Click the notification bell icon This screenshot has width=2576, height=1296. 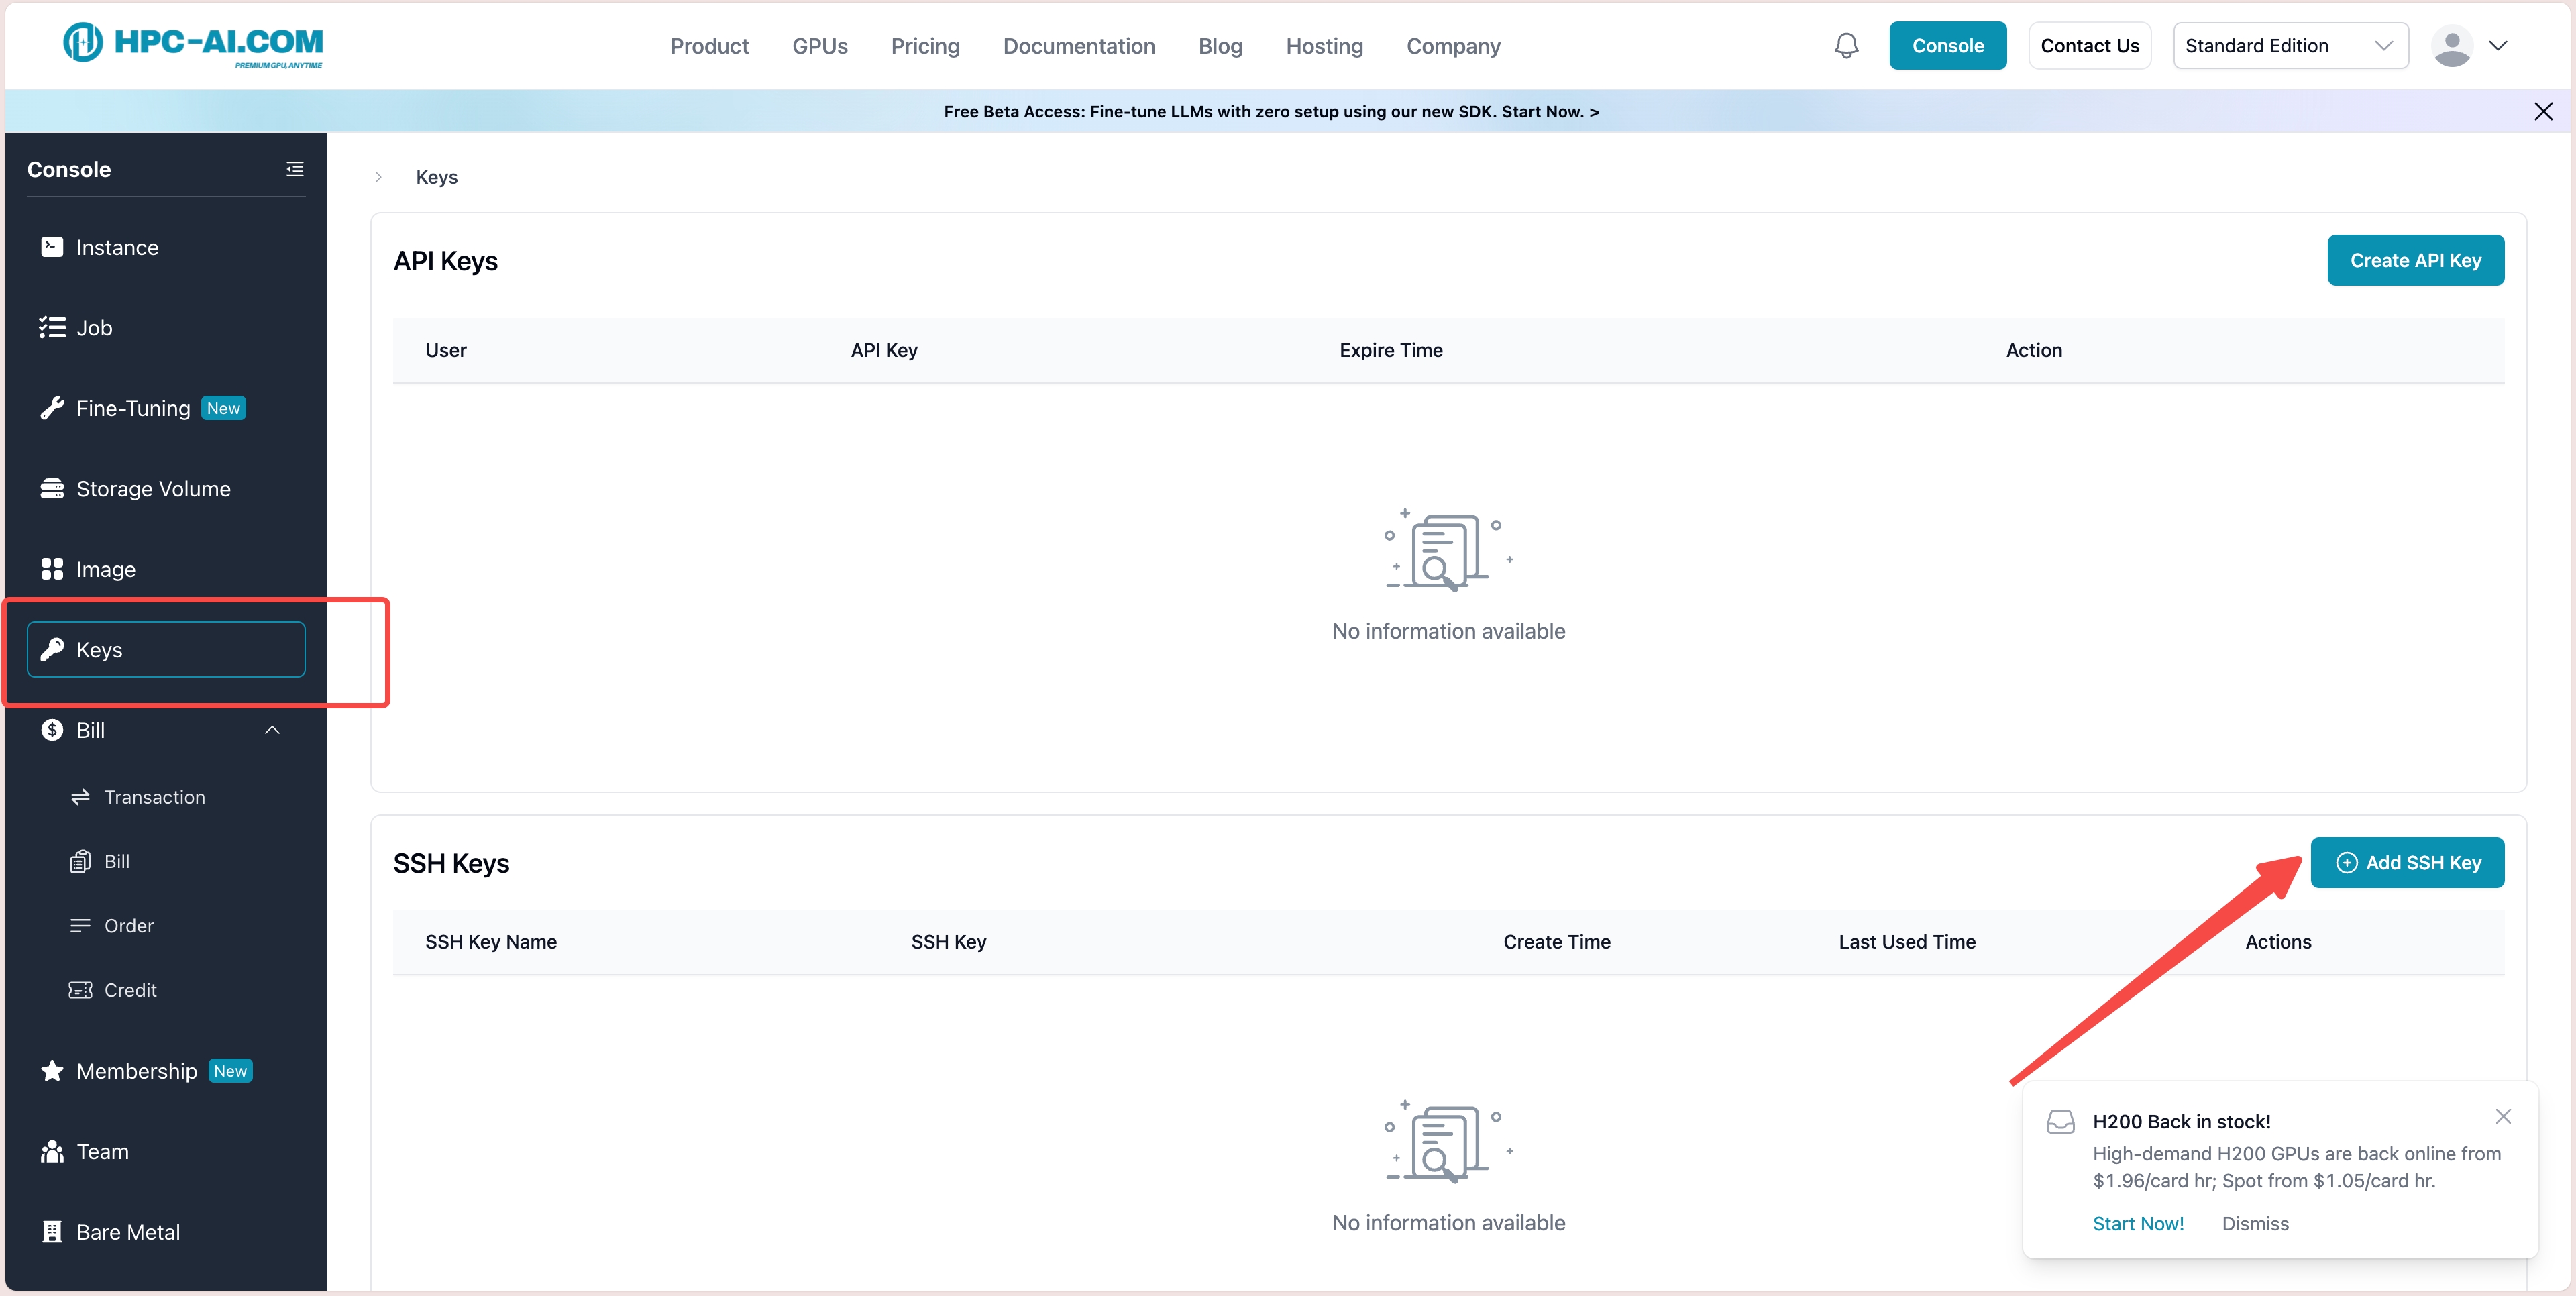(x=1846, y=46)
